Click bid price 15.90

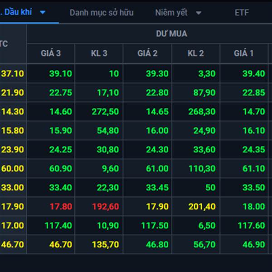61,131
